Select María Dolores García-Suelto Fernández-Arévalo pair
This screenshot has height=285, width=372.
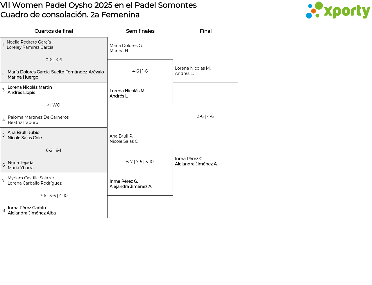point(56,75)
